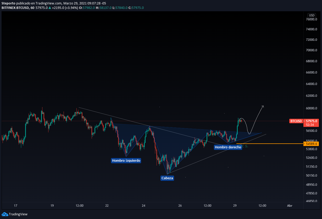This screenshot has height=219, width=322.
Task: Click the 76000.0 price axis label
Action: 312,19
